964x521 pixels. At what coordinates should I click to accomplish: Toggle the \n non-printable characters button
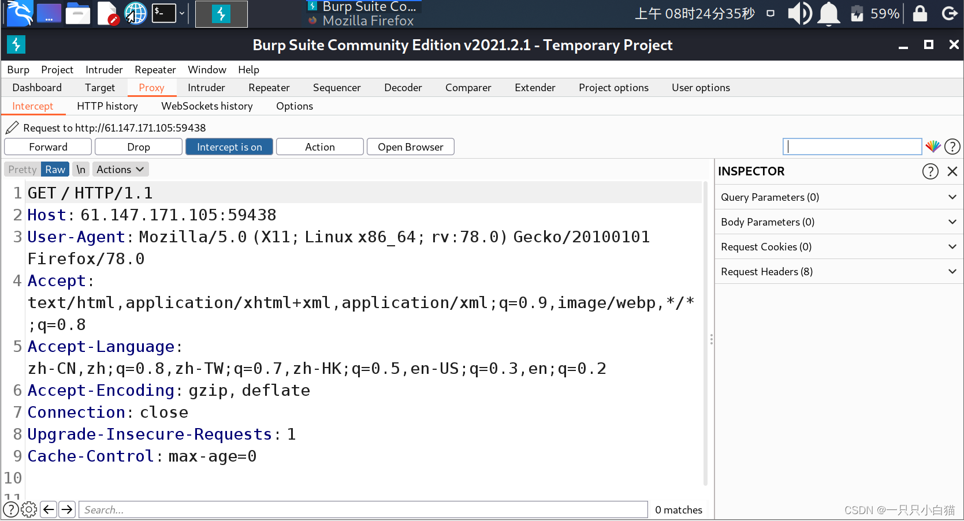pos(81,170)
